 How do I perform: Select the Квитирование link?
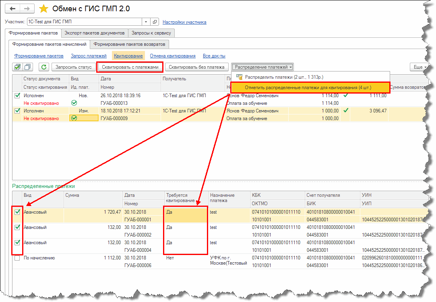[128, 56]
